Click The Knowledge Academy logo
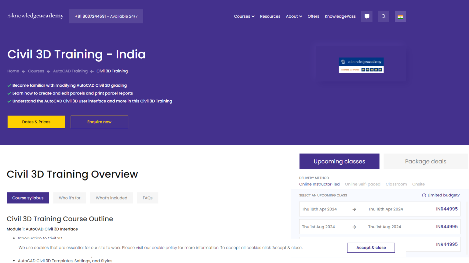469x263 pixels. coord(35,16)
